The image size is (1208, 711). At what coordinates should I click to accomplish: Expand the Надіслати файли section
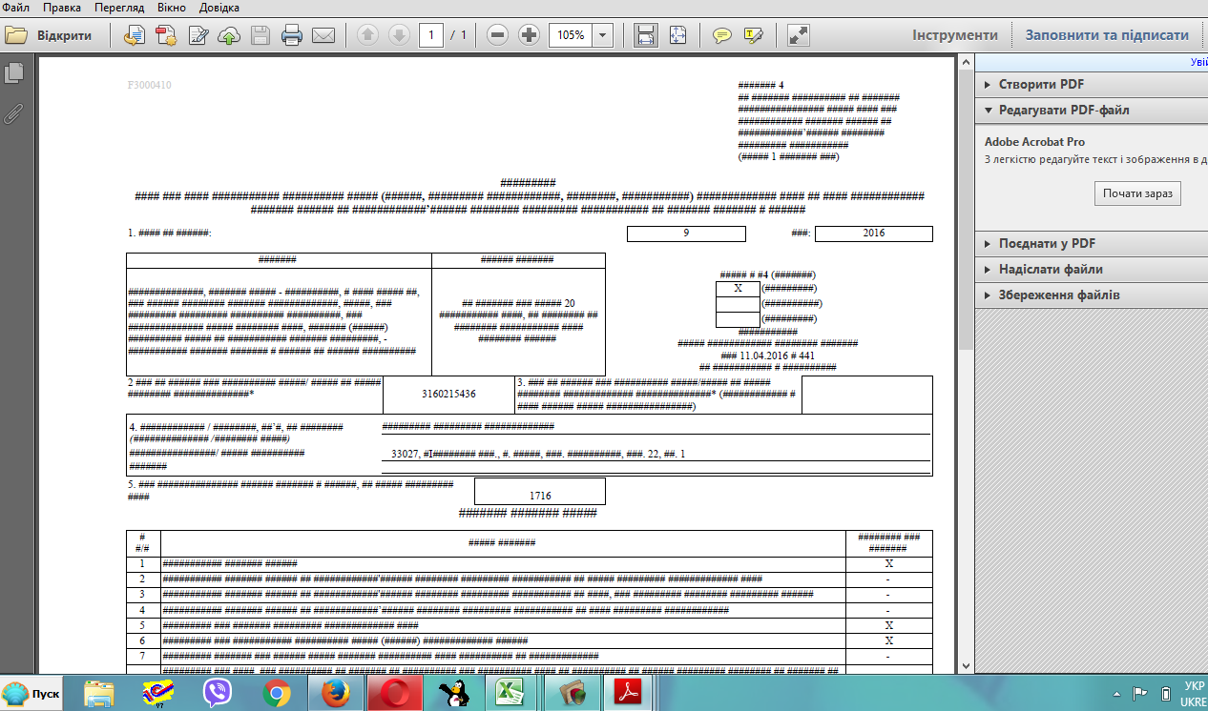coord(1051,269)
